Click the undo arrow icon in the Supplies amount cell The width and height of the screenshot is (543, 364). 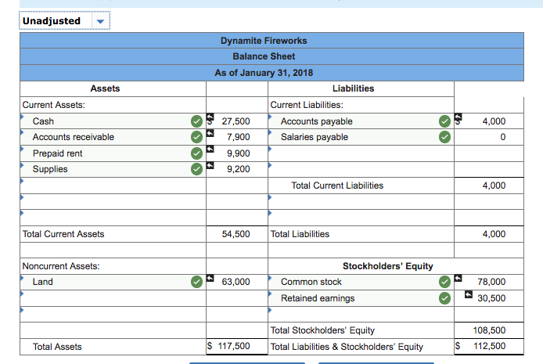click(210, 165)
